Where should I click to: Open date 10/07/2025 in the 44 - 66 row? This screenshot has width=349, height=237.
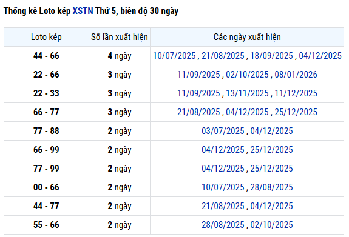(x=174, y=56)
